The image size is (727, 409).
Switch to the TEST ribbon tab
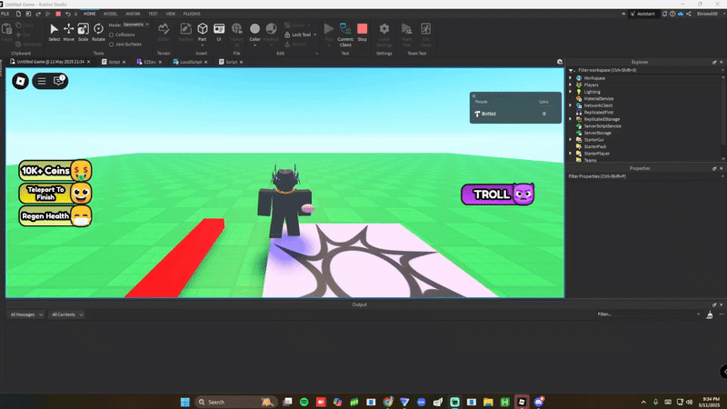(153, 14)
